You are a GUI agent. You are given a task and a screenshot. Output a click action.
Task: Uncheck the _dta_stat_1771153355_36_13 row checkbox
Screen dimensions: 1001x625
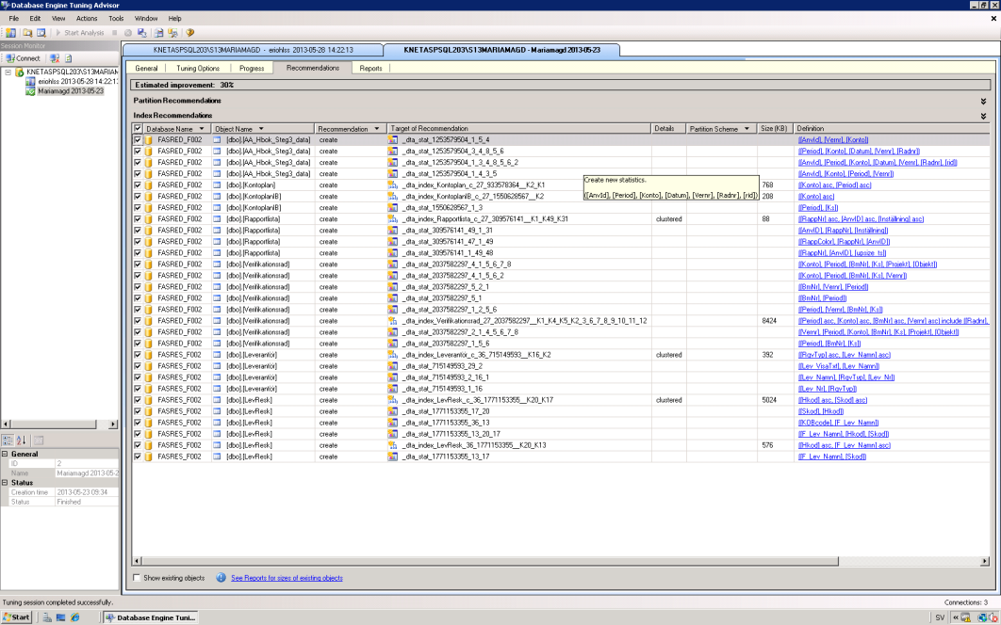[x=138, y=423]
